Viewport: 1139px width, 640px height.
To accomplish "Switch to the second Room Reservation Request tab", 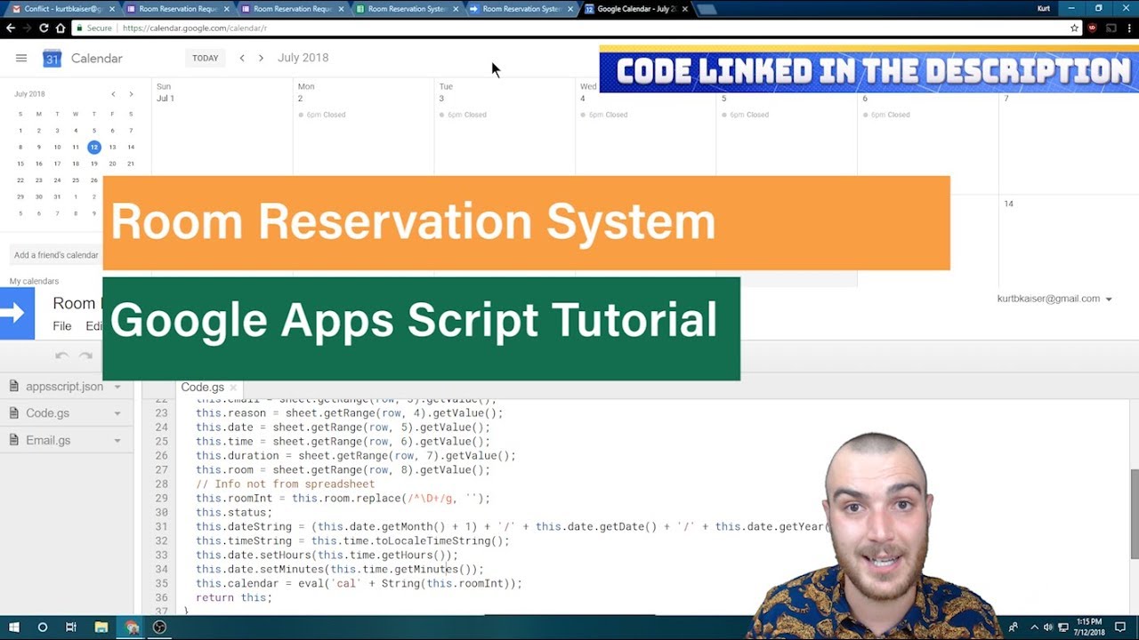I will (178, 9).
